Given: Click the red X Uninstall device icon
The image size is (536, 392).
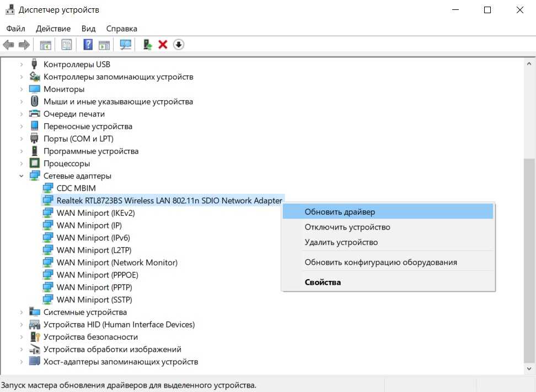Looking at the screenshot, I should click(x=163, y=45).
